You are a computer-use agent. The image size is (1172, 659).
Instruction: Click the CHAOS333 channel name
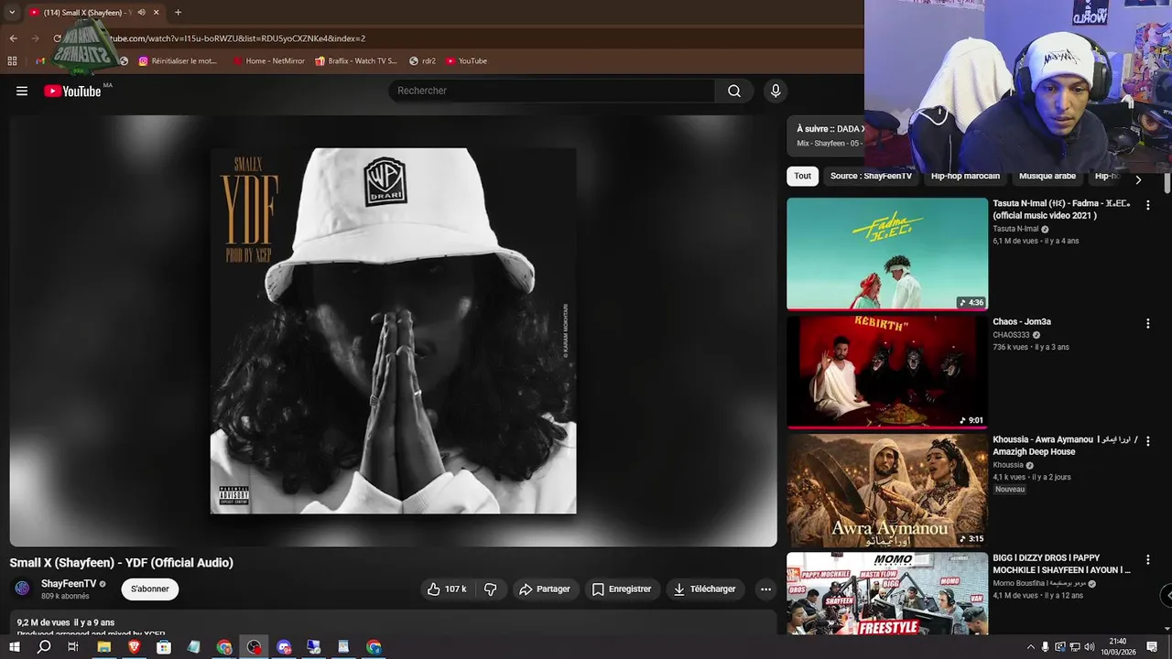[1011, 335]
